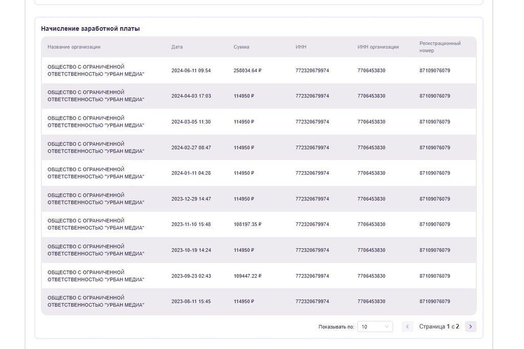Screen dimensions: 524x349
Task: Click the amount 258034.64 ₽
Action: point(248,71)
